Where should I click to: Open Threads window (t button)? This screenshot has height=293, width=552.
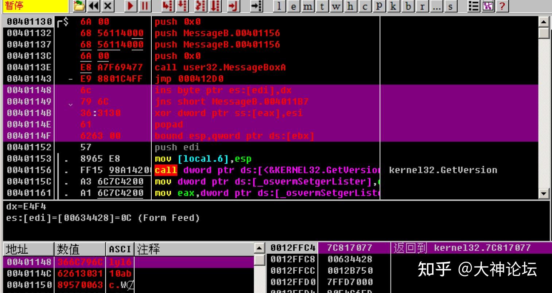(x=322, y=6)
